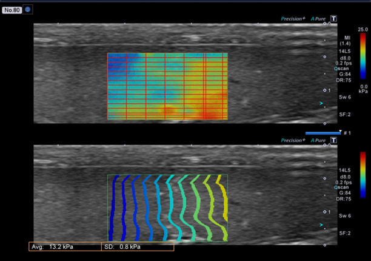Click the T icon on upper image

tap(333, 19)
